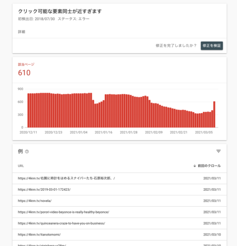
Task: Open the filter rows icon
Action: (x=218, y=151)
